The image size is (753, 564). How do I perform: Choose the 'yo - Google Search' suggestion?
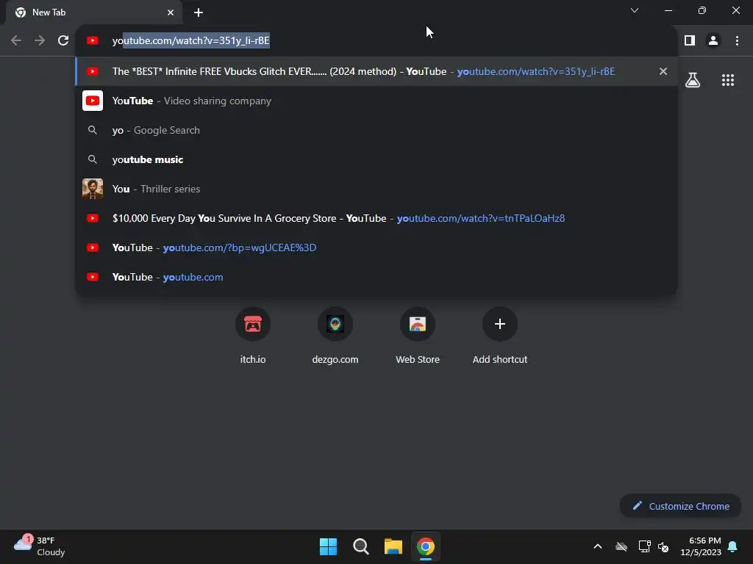click(376, 130)
